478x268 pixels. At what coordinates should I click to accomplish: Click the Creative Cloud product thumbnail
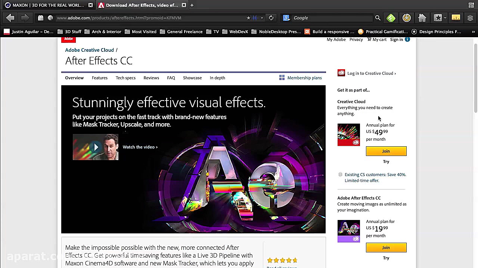click(x=349, y=134)
